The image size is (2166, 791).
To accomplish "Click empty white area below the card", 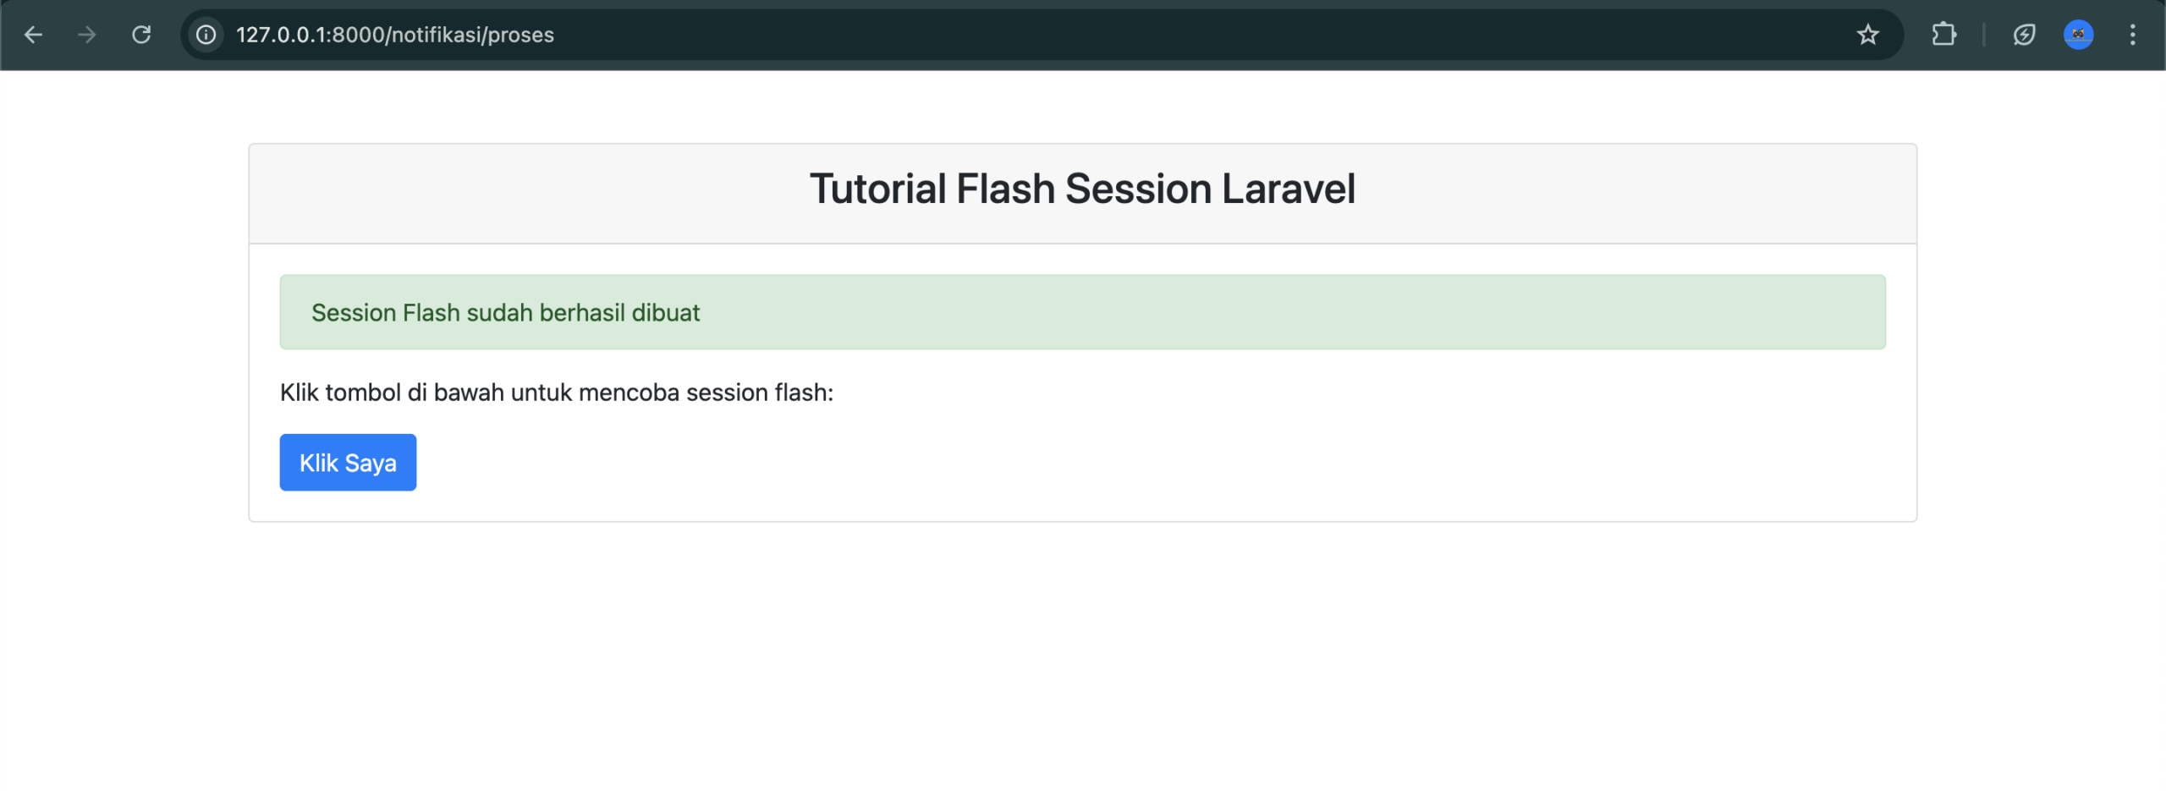I will point(1082,660).
